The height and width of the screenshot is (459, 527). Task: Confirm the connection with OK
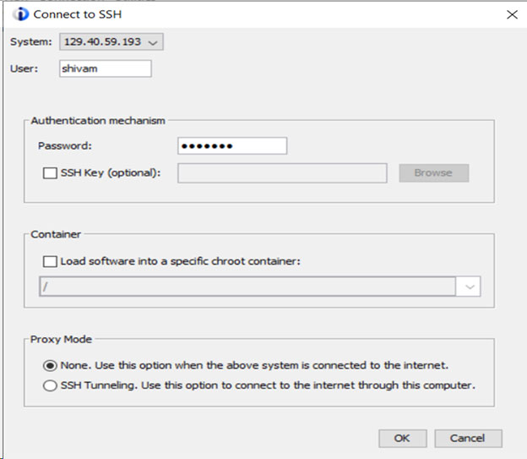coord(402,438)
